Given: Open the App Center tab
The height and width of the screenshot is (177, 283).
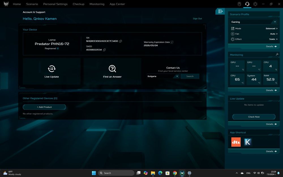Looking at the screenshot, I should click(117, 4).
